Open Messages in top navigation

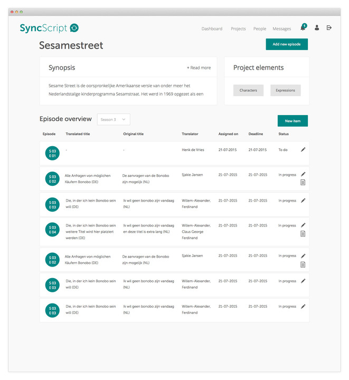[281, 28]
